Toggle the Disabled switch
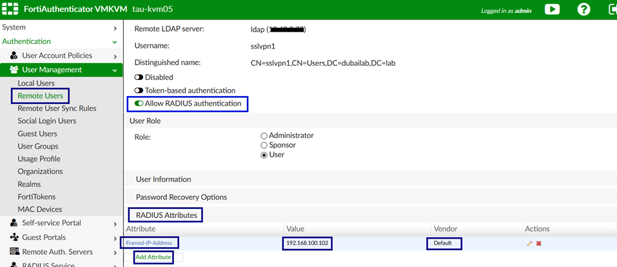Screen dimensions: 617x267 pyautogui.click(x=139, y=77)
